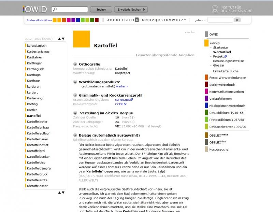Jump to letter S in the alphabet bar

[x=161, y=20]
